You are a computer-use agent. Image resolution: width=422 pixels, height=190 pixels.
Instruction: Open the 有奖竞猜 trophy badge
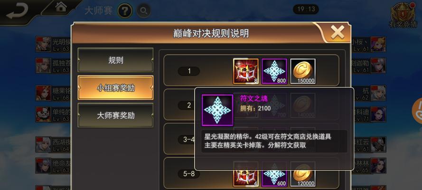[403, 15]
